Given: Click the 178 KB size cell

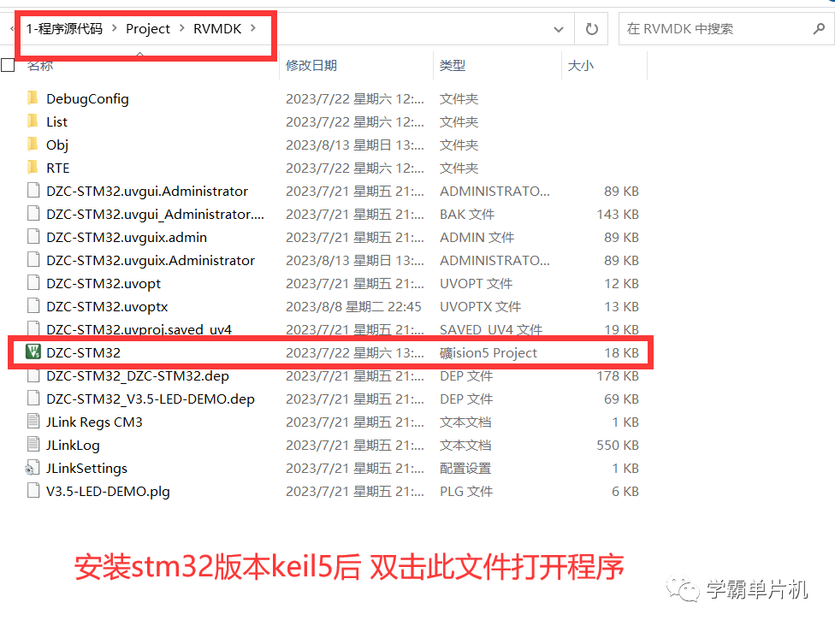Looking at the screenshot, I should pyautogui.click(x=617, y=375).
